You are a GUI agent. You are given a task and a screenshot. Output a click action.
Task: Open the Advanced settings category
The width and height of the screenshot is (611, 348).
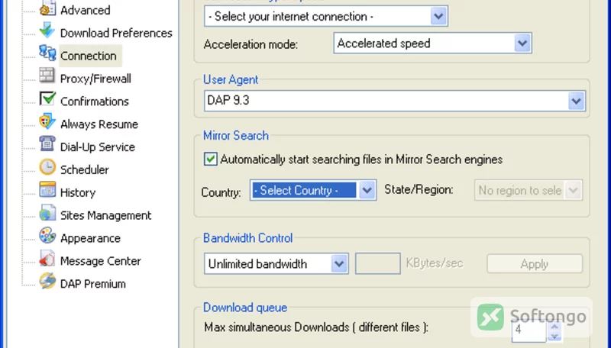pos(85,10)
